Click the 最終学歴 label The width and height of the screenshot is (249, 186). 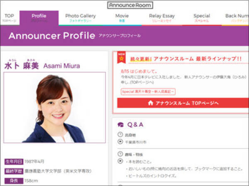pyautogui.click(x=14, y=171)
